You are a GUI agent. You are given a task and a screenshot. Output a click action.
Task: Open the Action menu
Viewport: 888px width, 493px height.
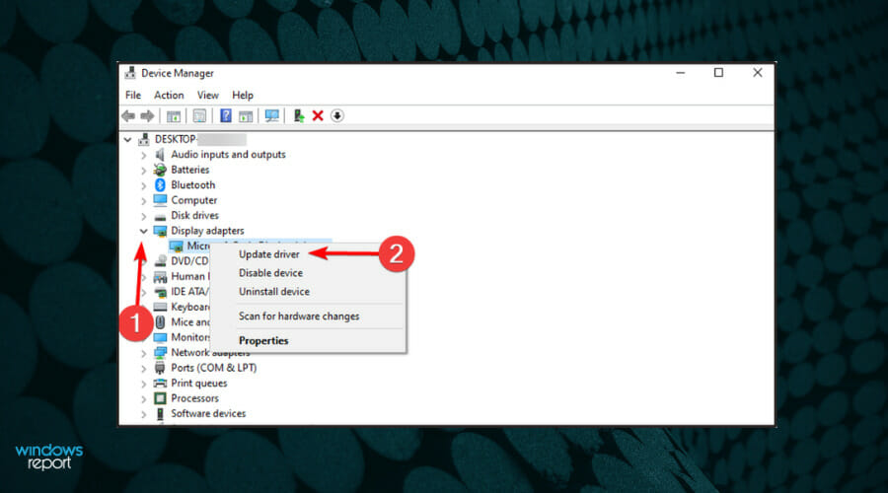(169, 95)
